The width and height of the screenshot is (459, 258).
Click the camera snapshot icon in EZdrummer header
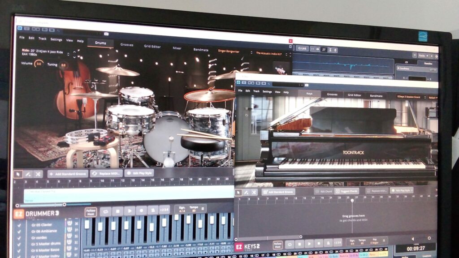pyautogui.click(x=106, y=34)
